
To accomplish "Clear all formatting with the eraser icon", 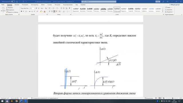I will 46,8.
